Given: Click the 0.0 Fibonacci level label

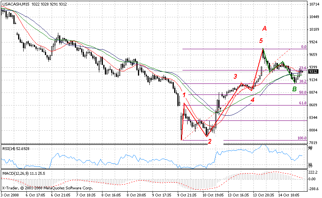Looking at the screenshot, I should tap(303, 46).
